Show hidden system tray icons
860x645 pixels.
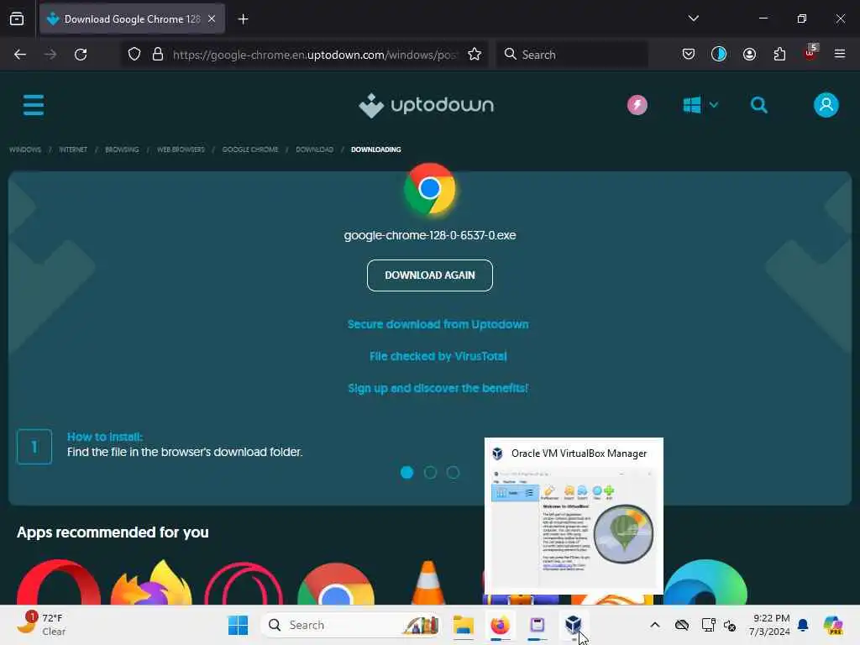point(655,625)
